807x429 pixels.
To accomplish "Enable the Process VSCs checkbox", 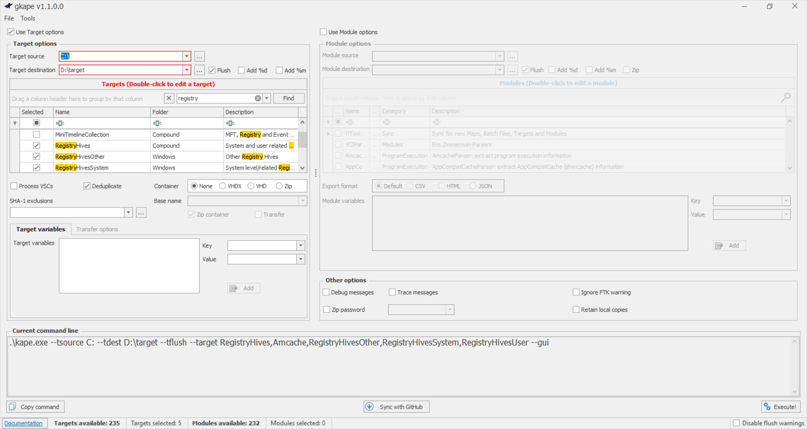I will coord(14,186).
